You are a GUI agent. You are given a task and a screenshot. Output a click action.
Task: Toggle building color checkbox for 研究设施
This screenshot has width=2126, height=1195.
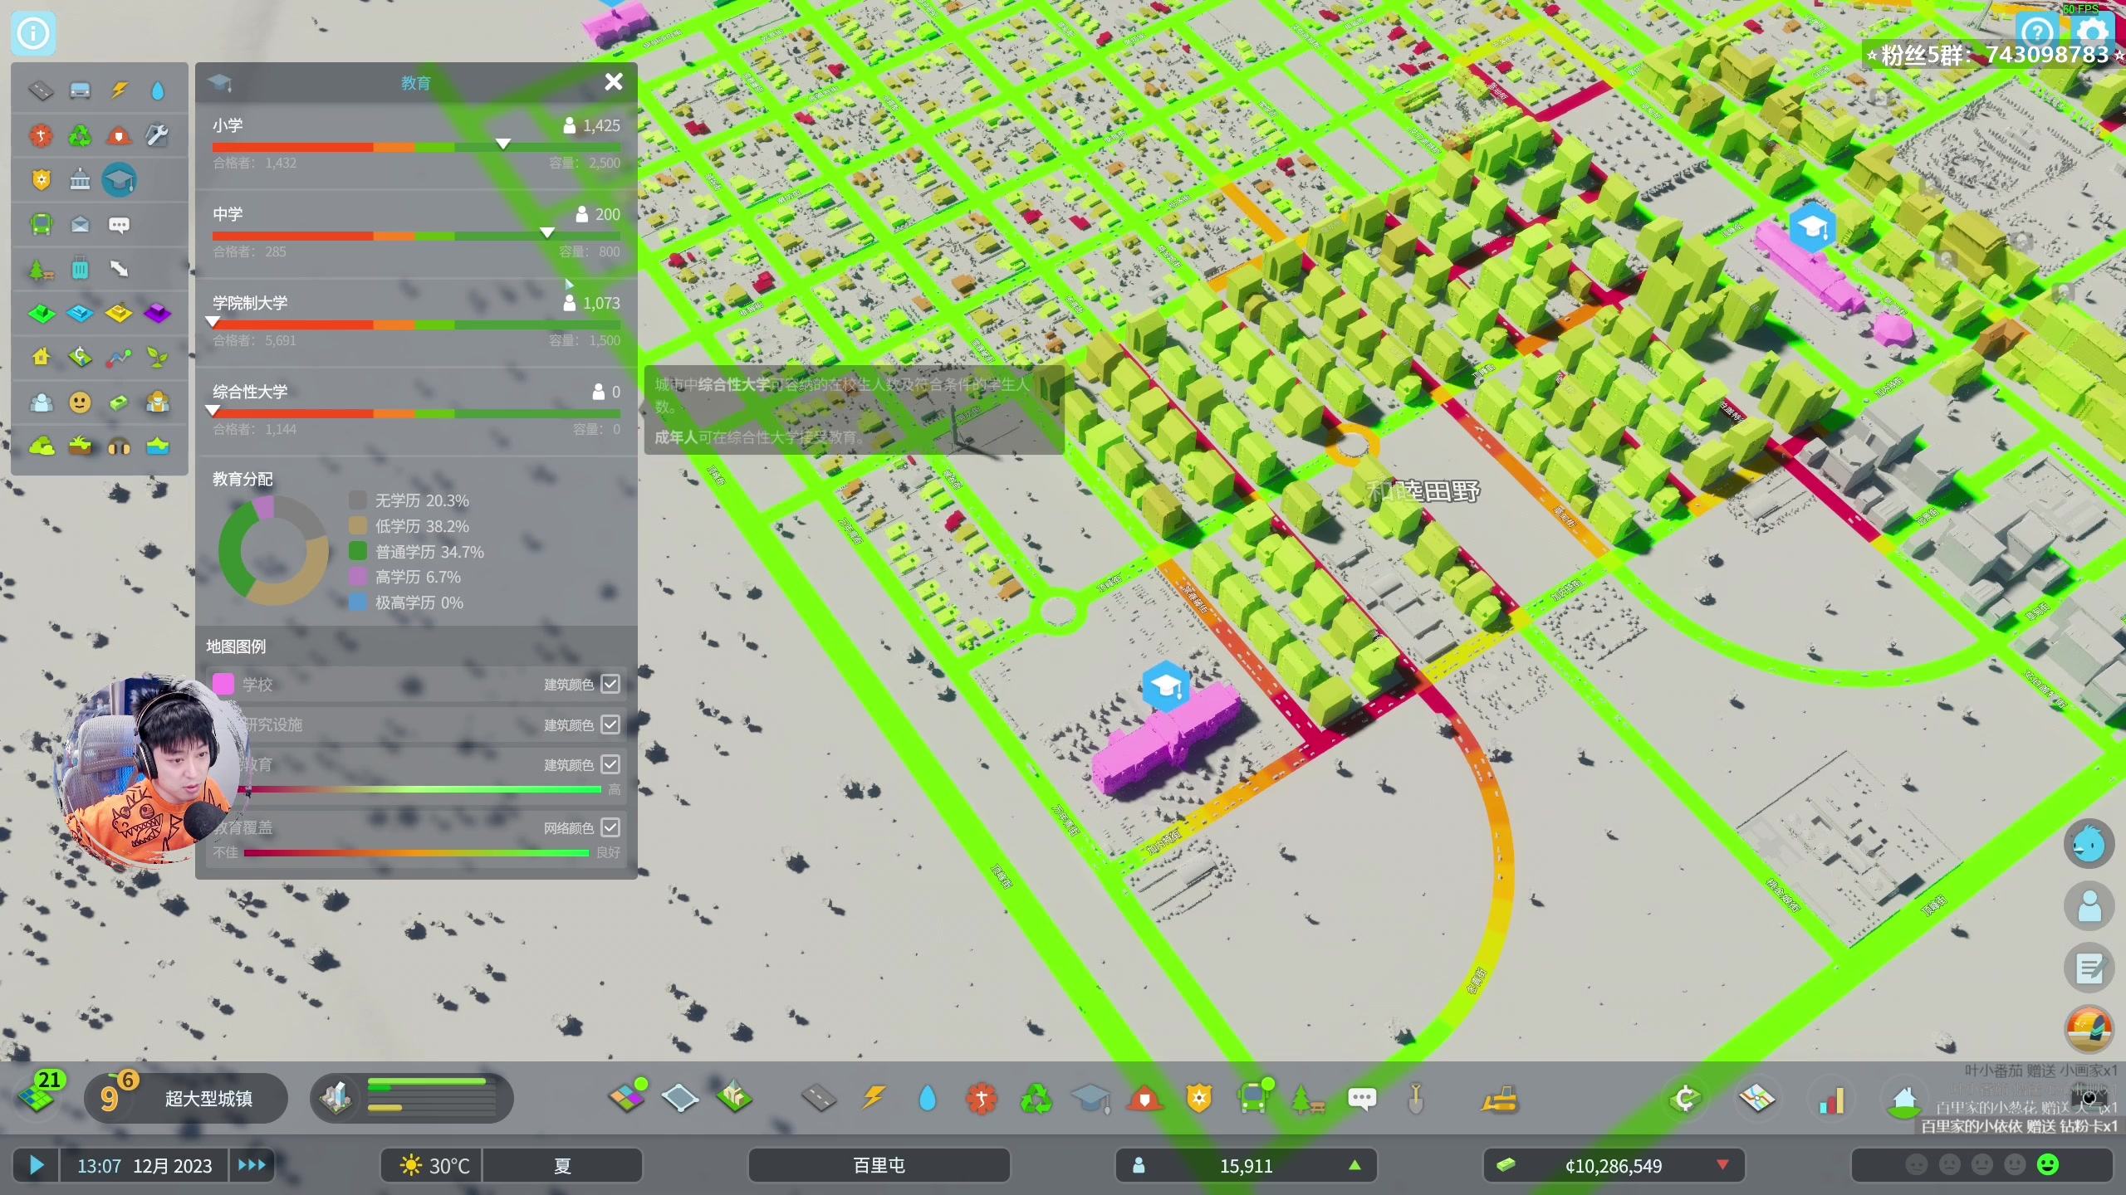610,724
